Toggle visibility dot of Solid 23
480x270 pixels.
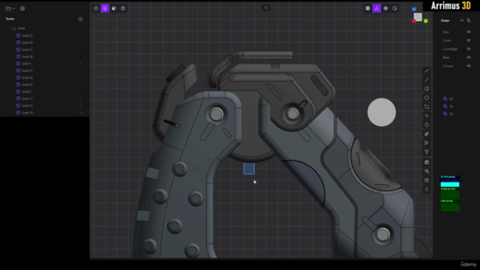(81, 106)
